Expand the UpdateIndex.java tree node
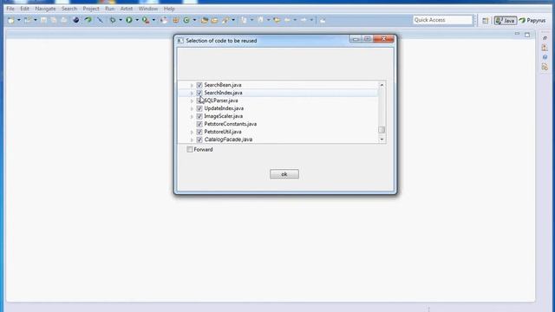This screenshot has width=555, height=312. (192, 108)
